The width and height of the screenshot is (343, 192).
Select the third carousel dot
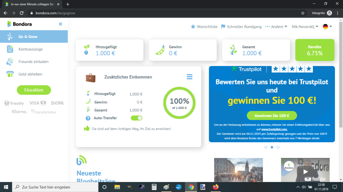(x=278, y=147)
